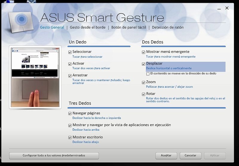Click the ASUS touchpad logo icon
Viewport: 239px width, 166px height.
pyautogui.click(x=21, y=22)
